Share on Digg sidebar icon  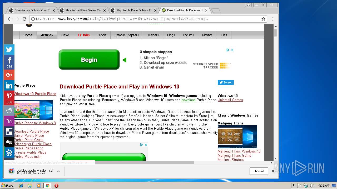click(x=9, y=142)
